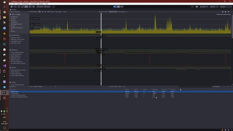Open Telegram from the taskbar
The image size is (233, 131).
pyautogui.click(x=4, y=87)
